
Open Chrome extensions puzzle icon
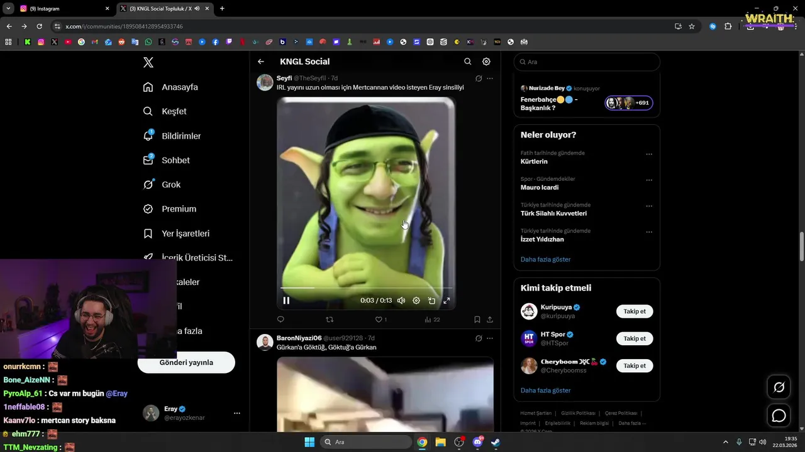[x=728, y=26]
